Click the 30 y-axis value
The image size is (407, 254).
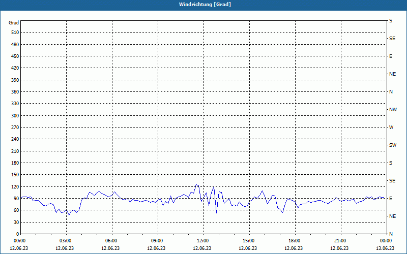pyautogui.click(x=16, y=222)
